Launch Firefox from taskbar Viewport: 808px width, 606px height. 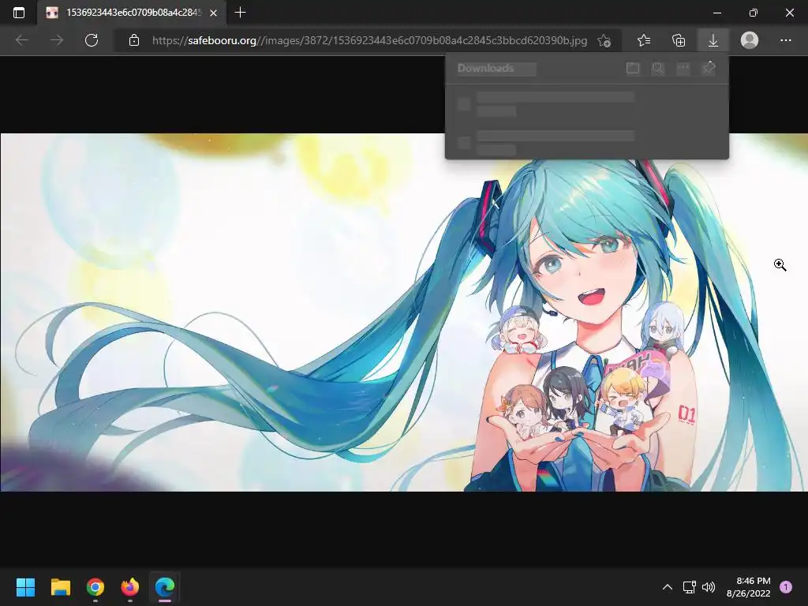(130, 587)
